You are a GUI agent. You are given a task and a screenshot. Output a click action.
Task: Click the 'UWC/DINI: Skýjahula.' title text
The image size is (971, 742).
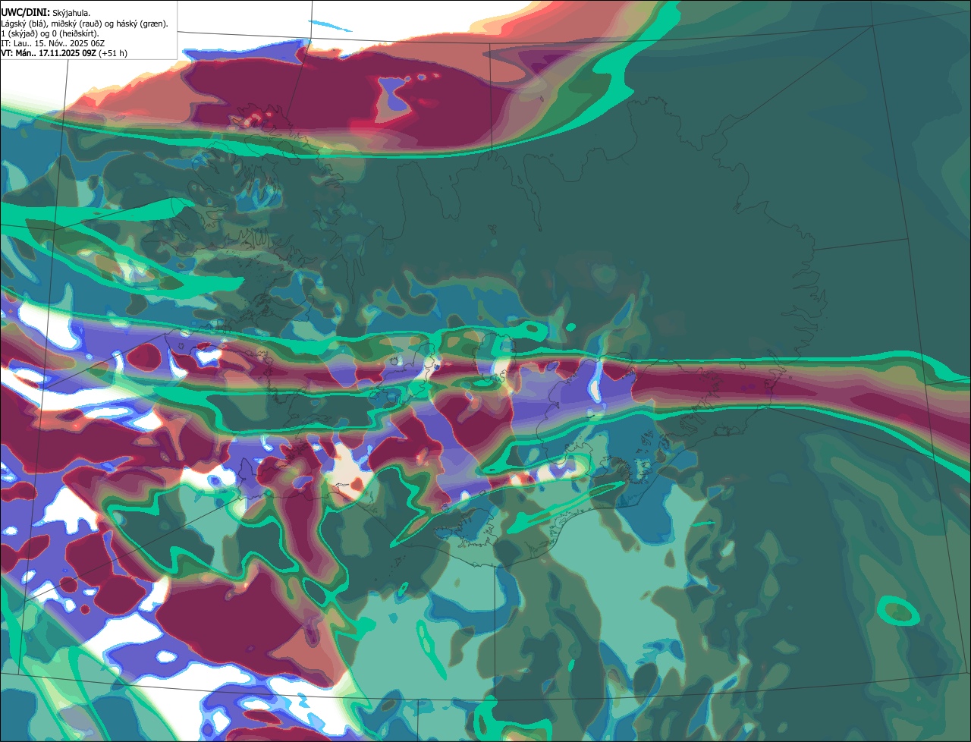(46, 12)
